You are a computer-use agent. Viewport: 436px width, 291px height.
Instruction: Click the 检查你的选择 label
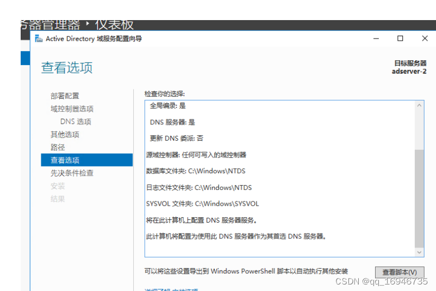[165, 94]
